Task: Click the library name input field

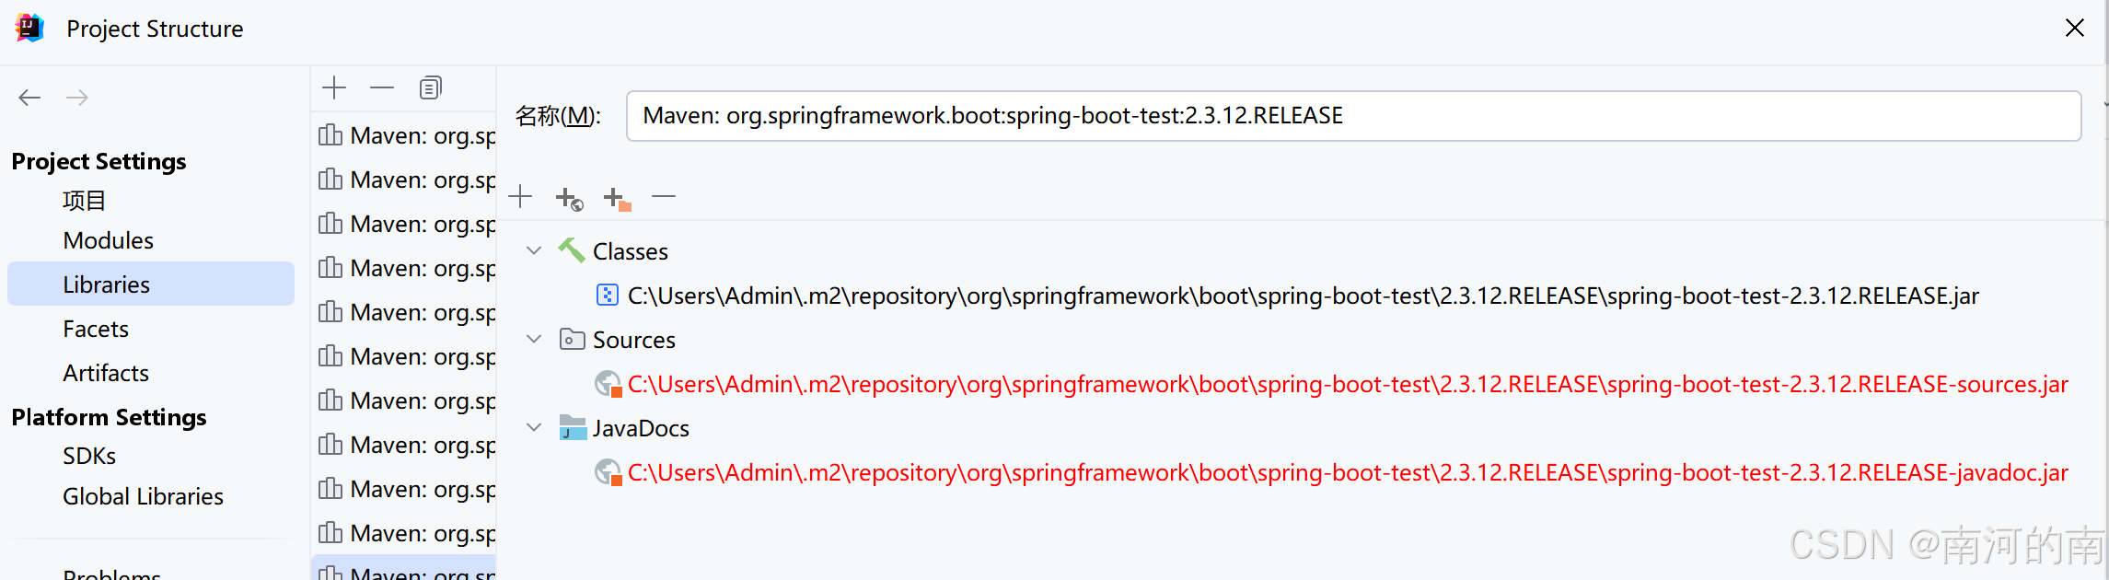Action: (1353, 116)
